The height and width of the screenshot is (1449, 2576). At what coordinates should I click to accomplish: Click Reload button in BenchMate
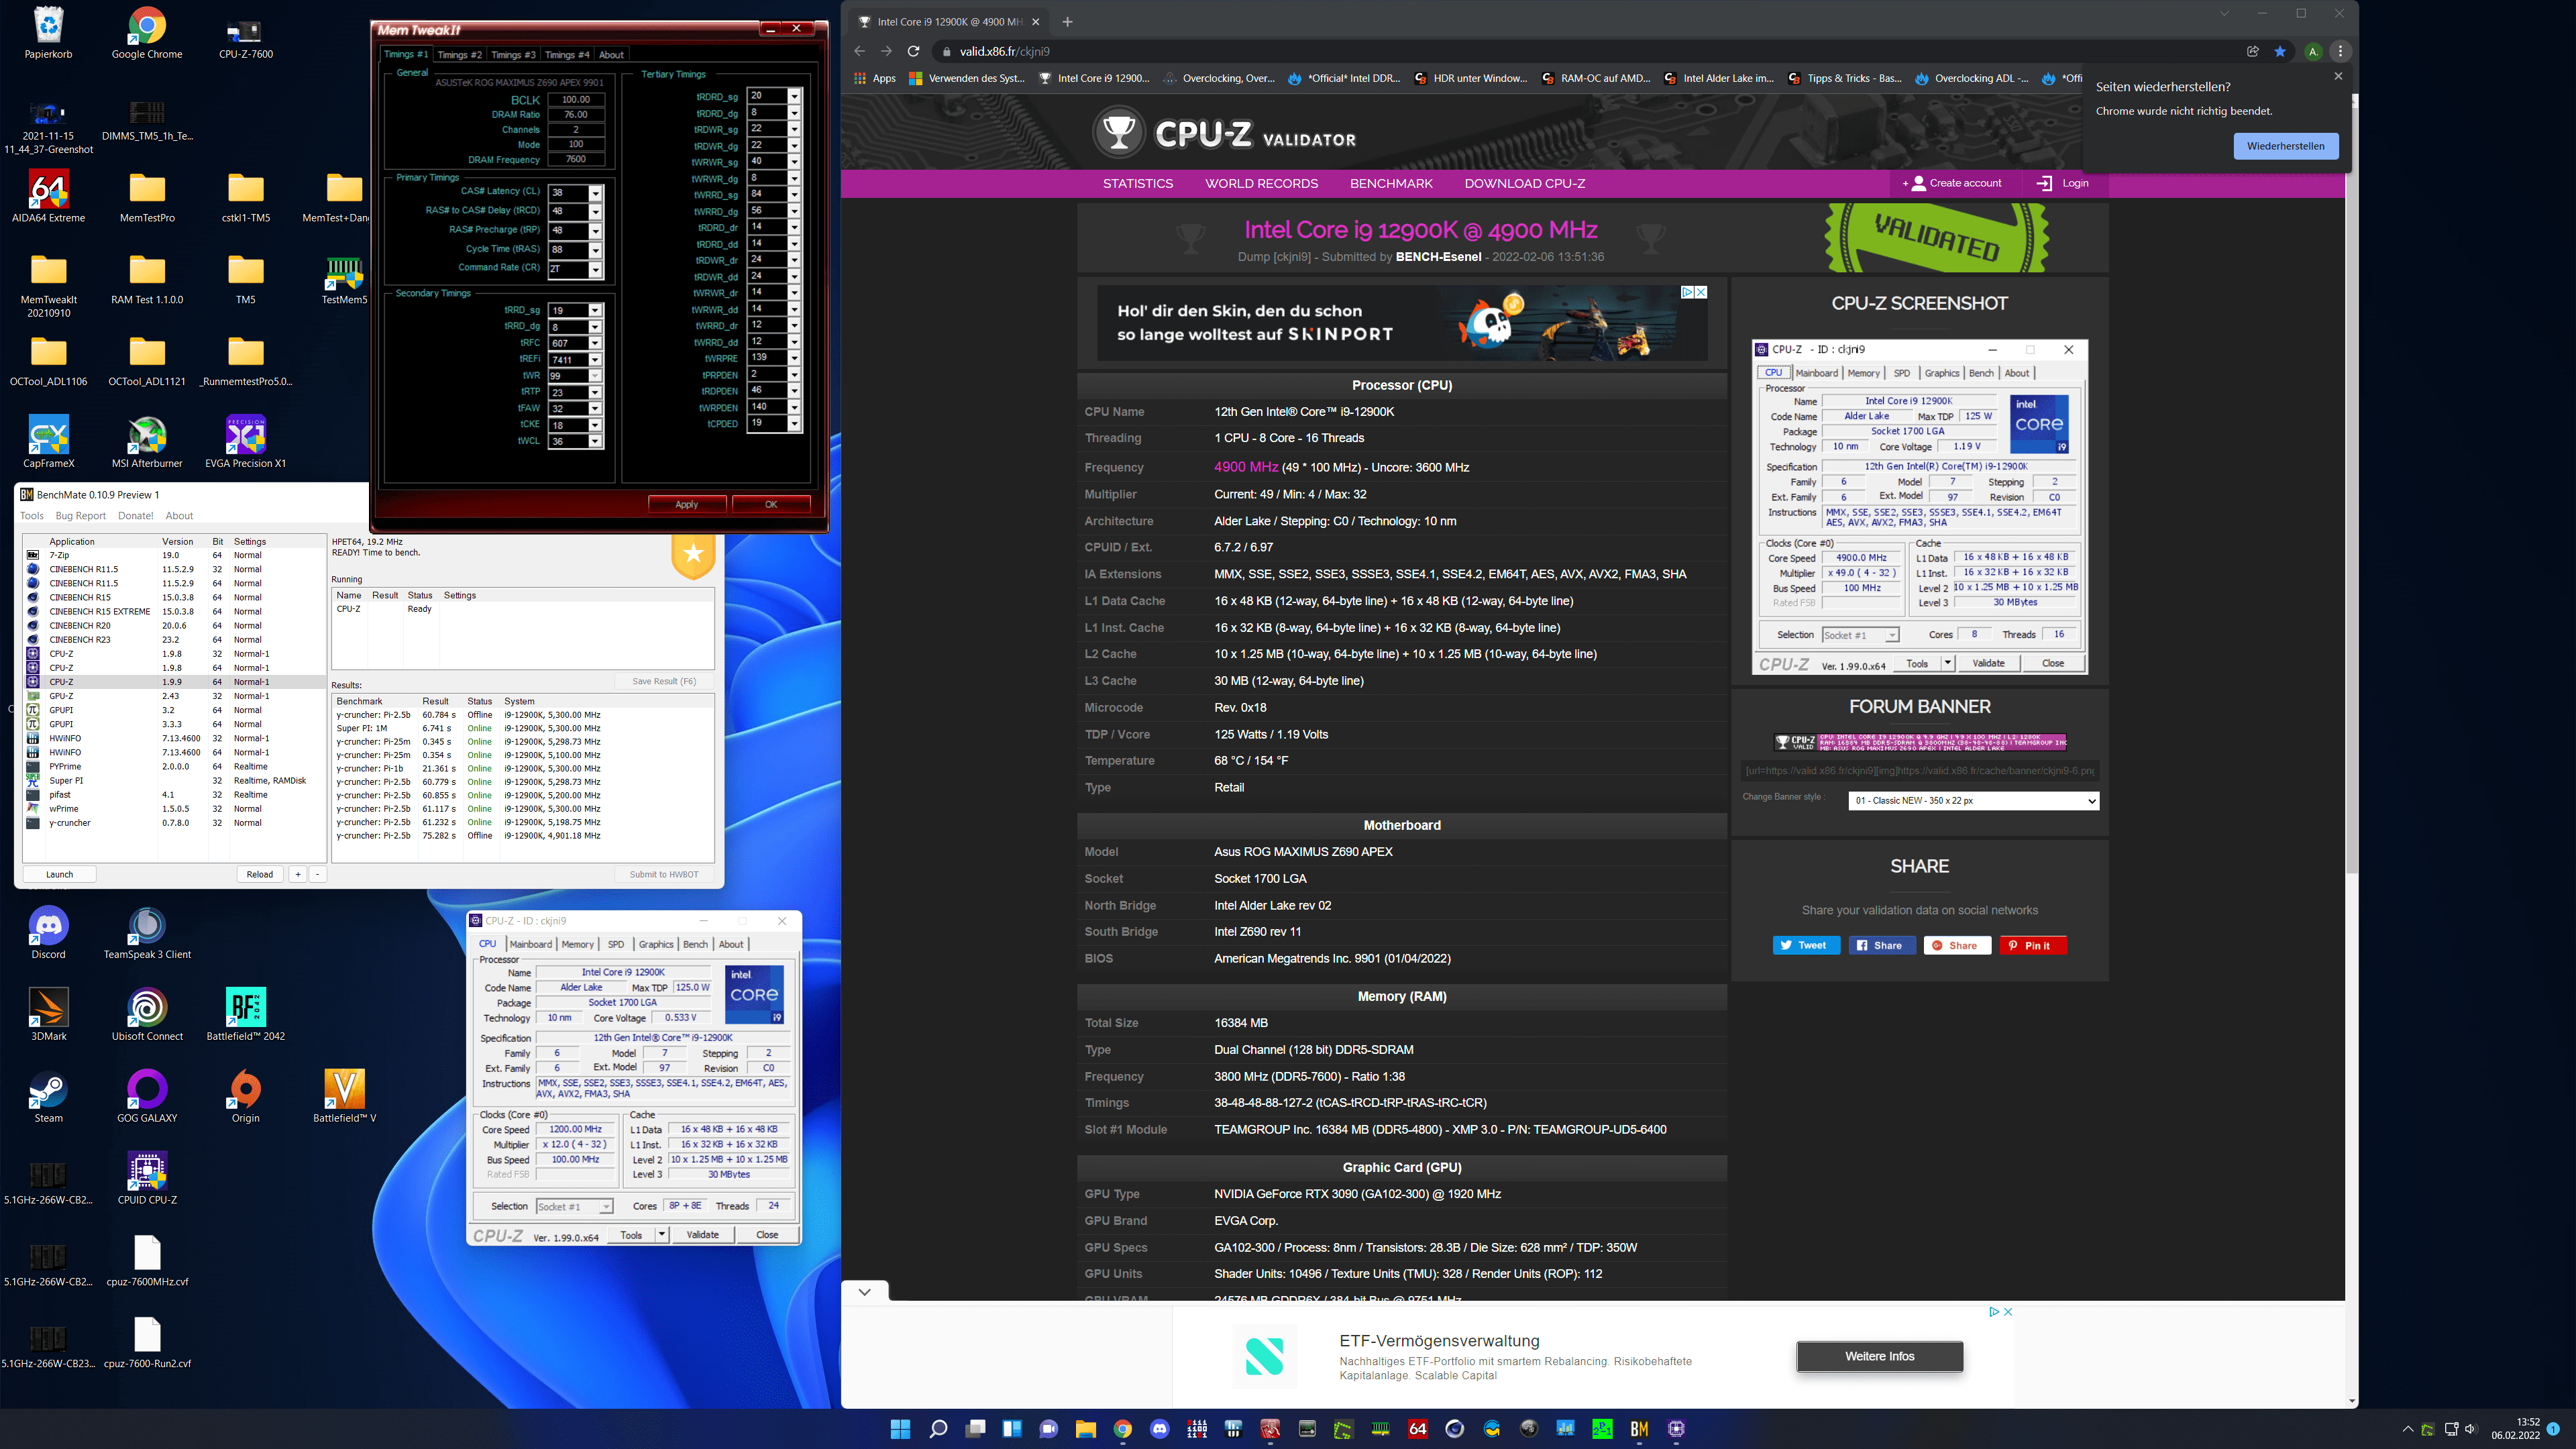pyautogui.click(x=260, y=874)
